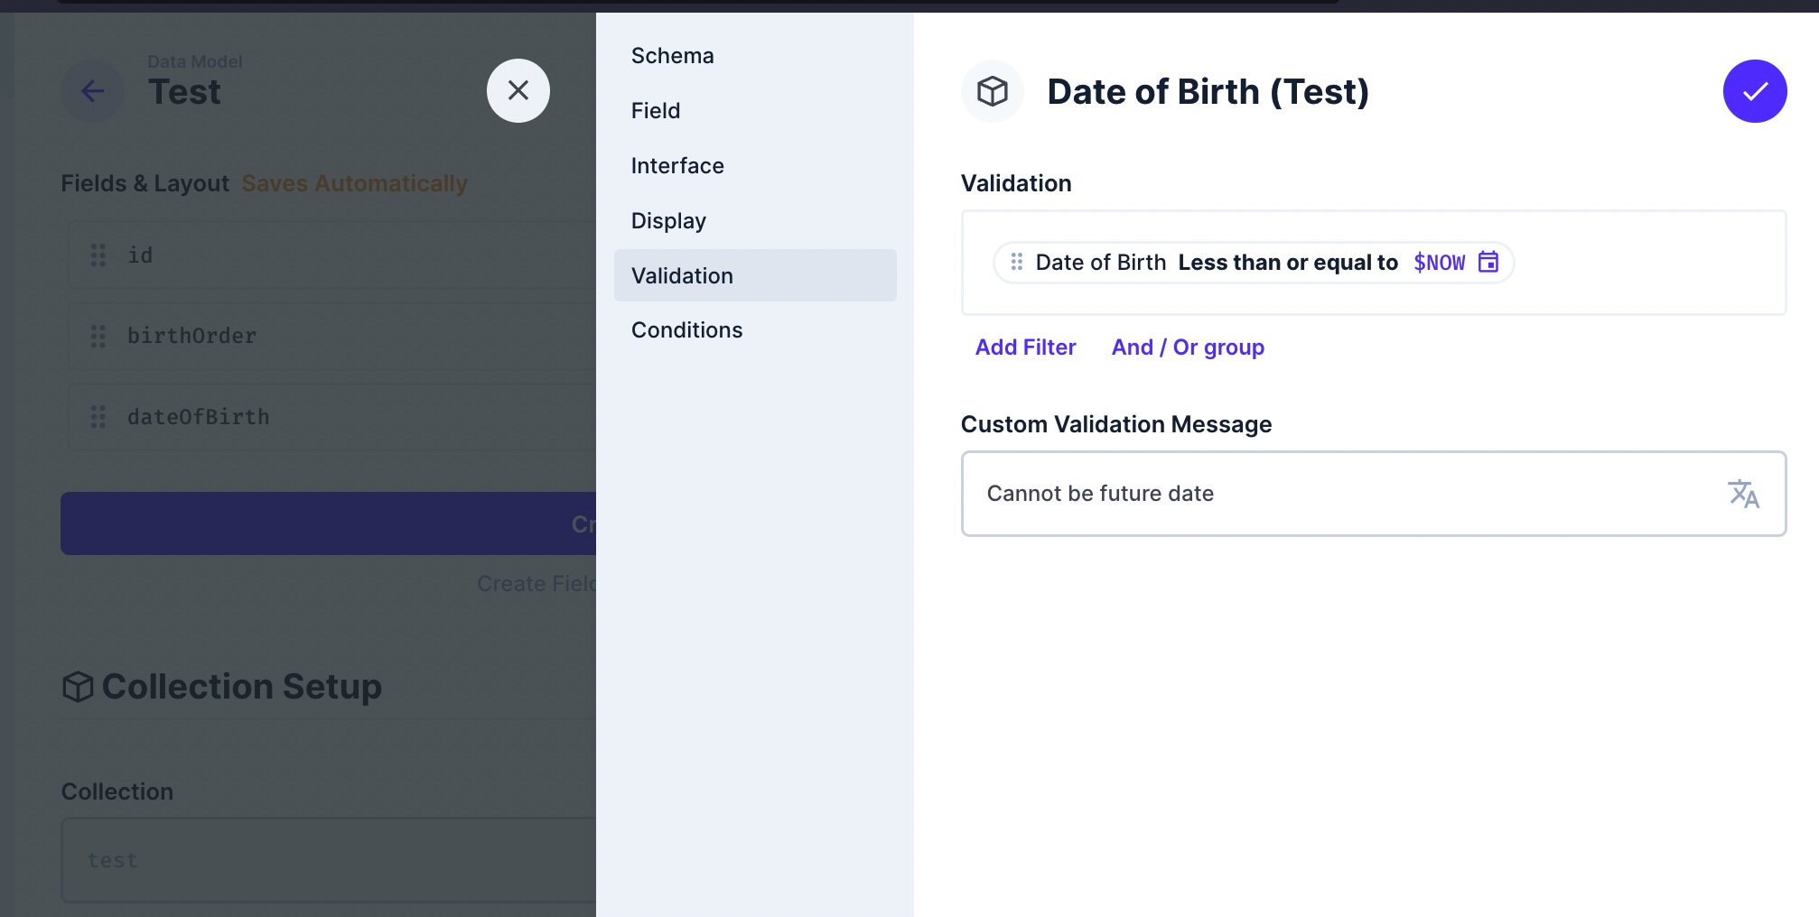Switch to the Field tab

pos(755,111)
